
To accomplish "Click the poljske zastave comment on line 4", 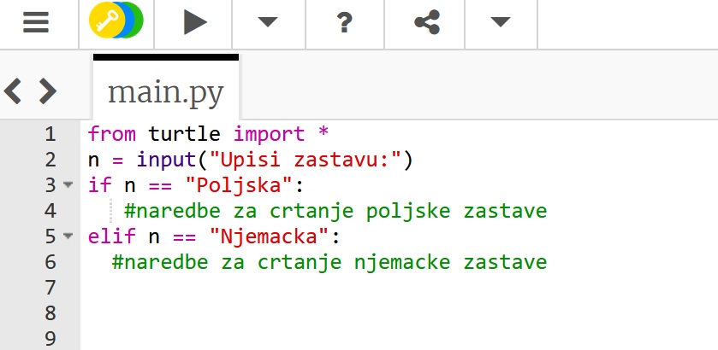I will coord(335,211).
